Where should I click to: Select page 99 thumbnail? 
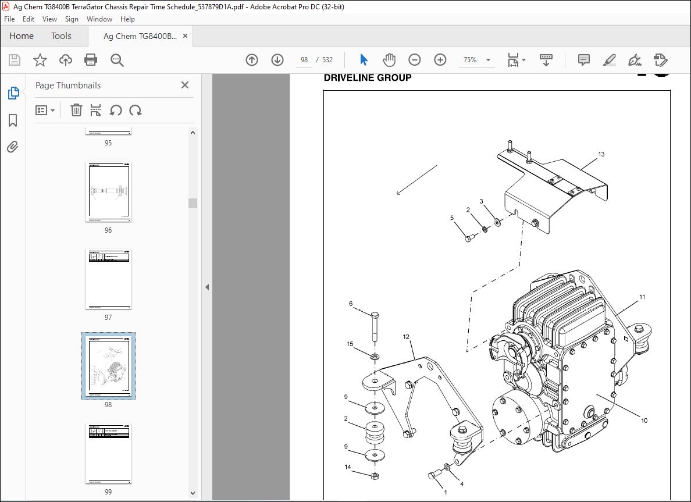pos(108,454)
